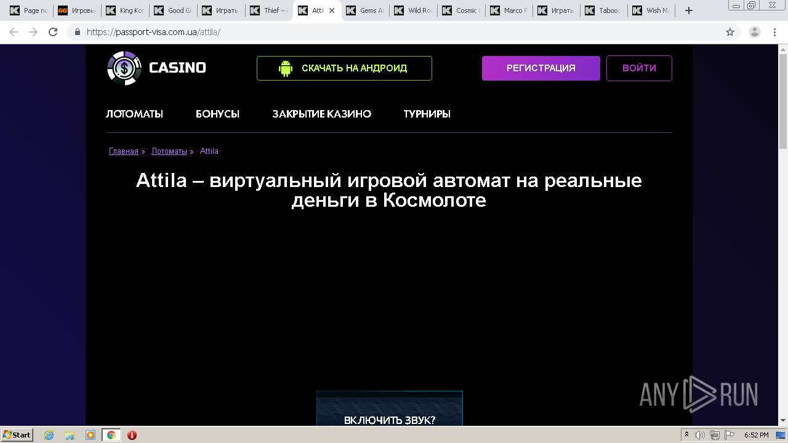This screenshot has width=788, height=443.
Task: Switch to the Gems tab
Action: coord(364,10)
